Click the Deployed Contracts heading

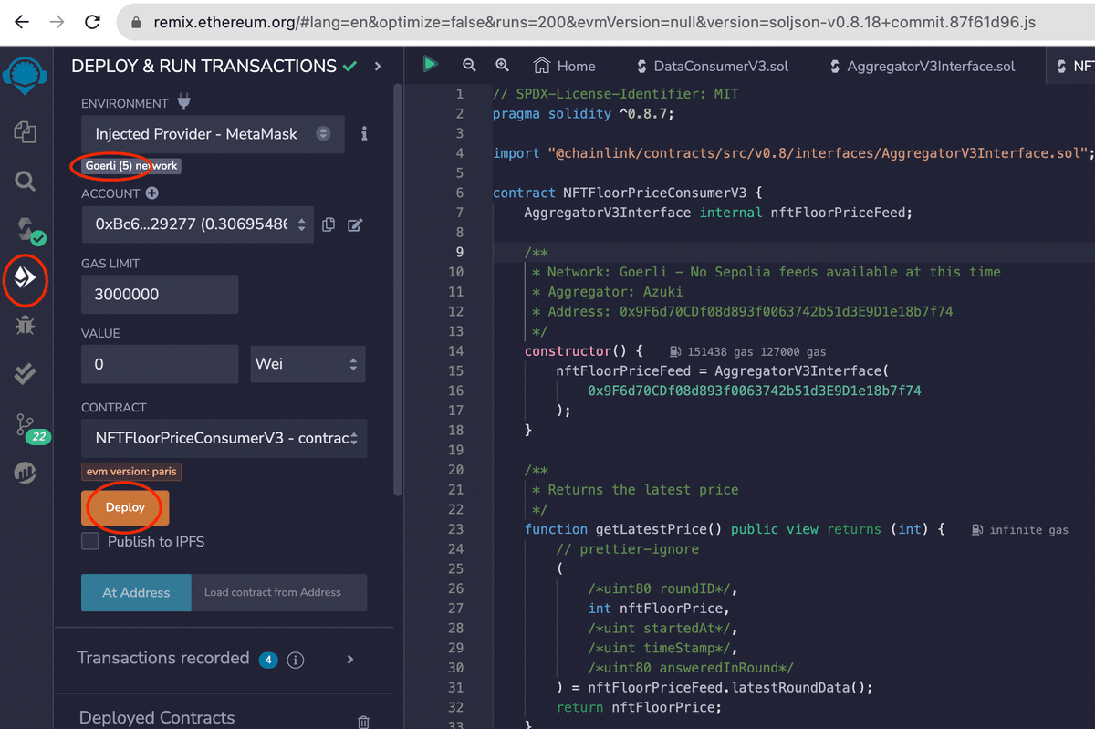[x=157, y=718]
